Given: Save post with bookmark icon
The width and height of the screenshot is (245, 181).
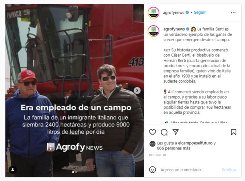Looking at the screenshot, I should click(x=234, y=132).
